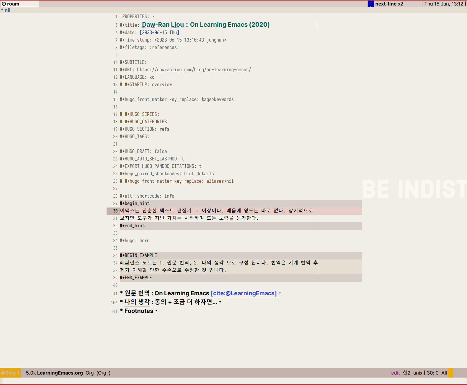Click the '#+EXPORT_HUGO_PANDOC_CITATIONS: t' line
Viewport: 467px width, 385px height.
tap(161, 166)
